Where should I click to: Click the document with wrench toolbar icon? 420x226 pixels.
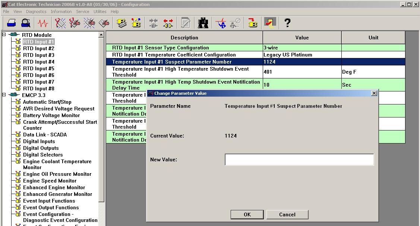coord(185,23)
